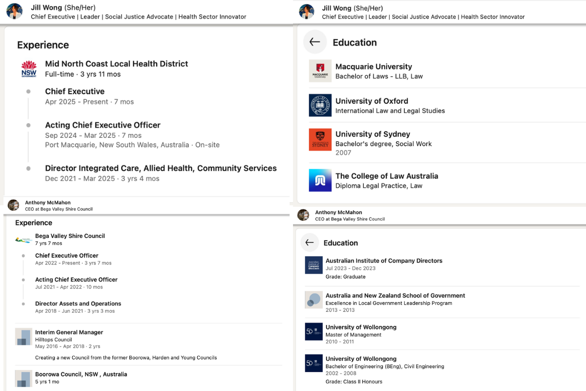This screenshot has height=391, width=586.
Task: Click the Boorowa Council placeholder logo
Action: pyautogui.click(x=23, y=379)
